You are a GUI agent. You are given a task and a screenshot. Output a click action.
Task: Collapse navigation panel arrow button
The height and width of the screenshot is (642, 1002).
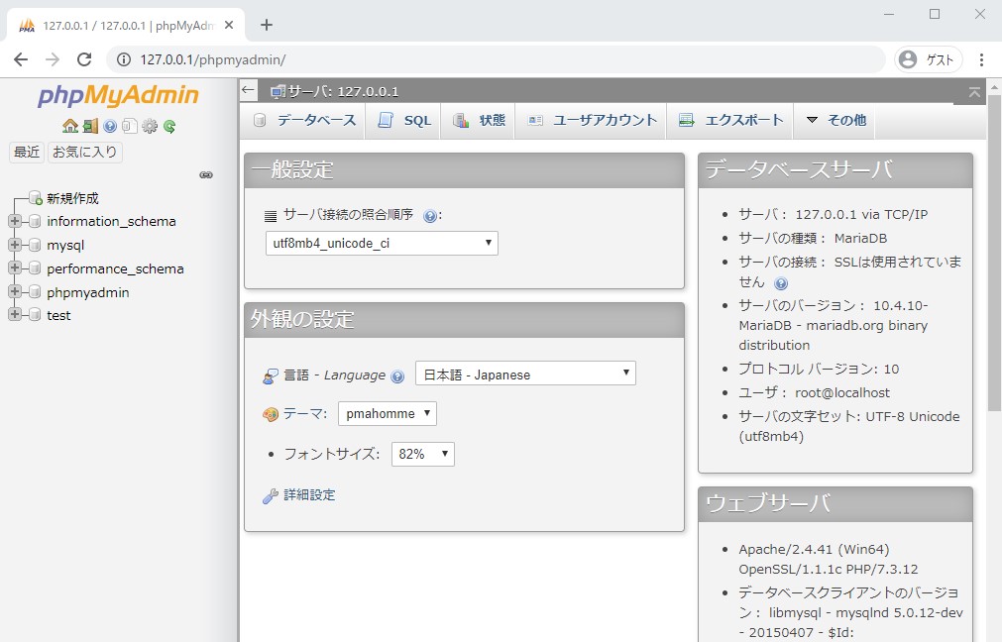click(249, 90)
